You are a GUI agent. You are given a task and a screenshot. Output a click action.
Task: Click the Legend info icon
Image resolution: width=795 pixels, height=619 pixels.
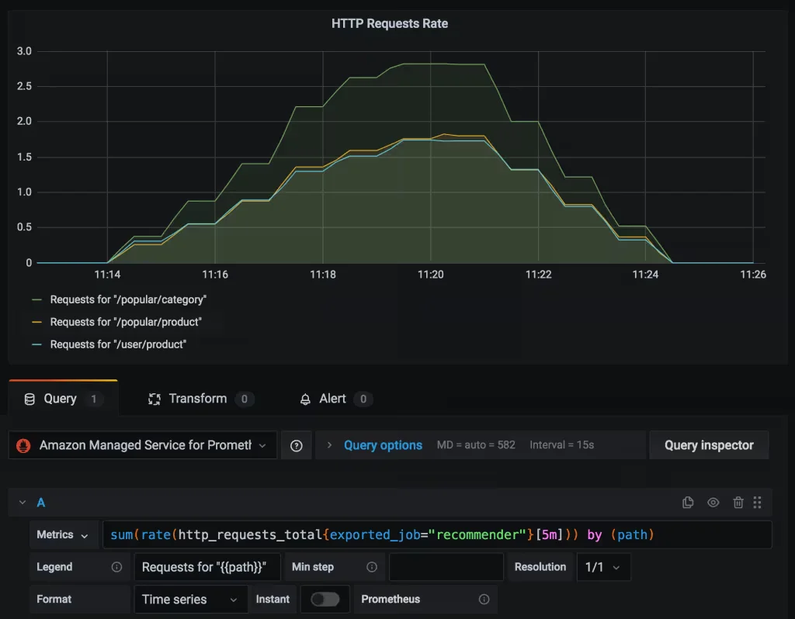coord(116,566)
